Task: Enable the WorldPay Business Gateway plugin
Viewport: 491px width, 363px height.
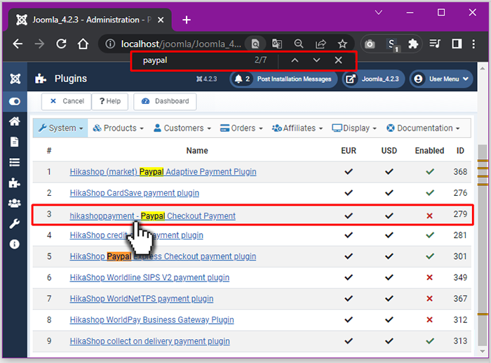Action: 429,319
